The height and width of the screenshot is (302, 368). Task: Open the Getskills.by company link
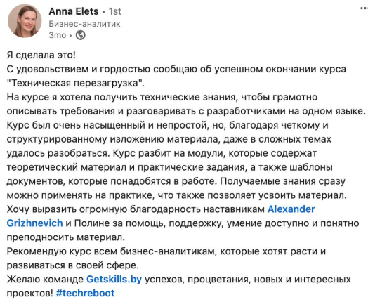pyautogui.click(x=114, y=280)
